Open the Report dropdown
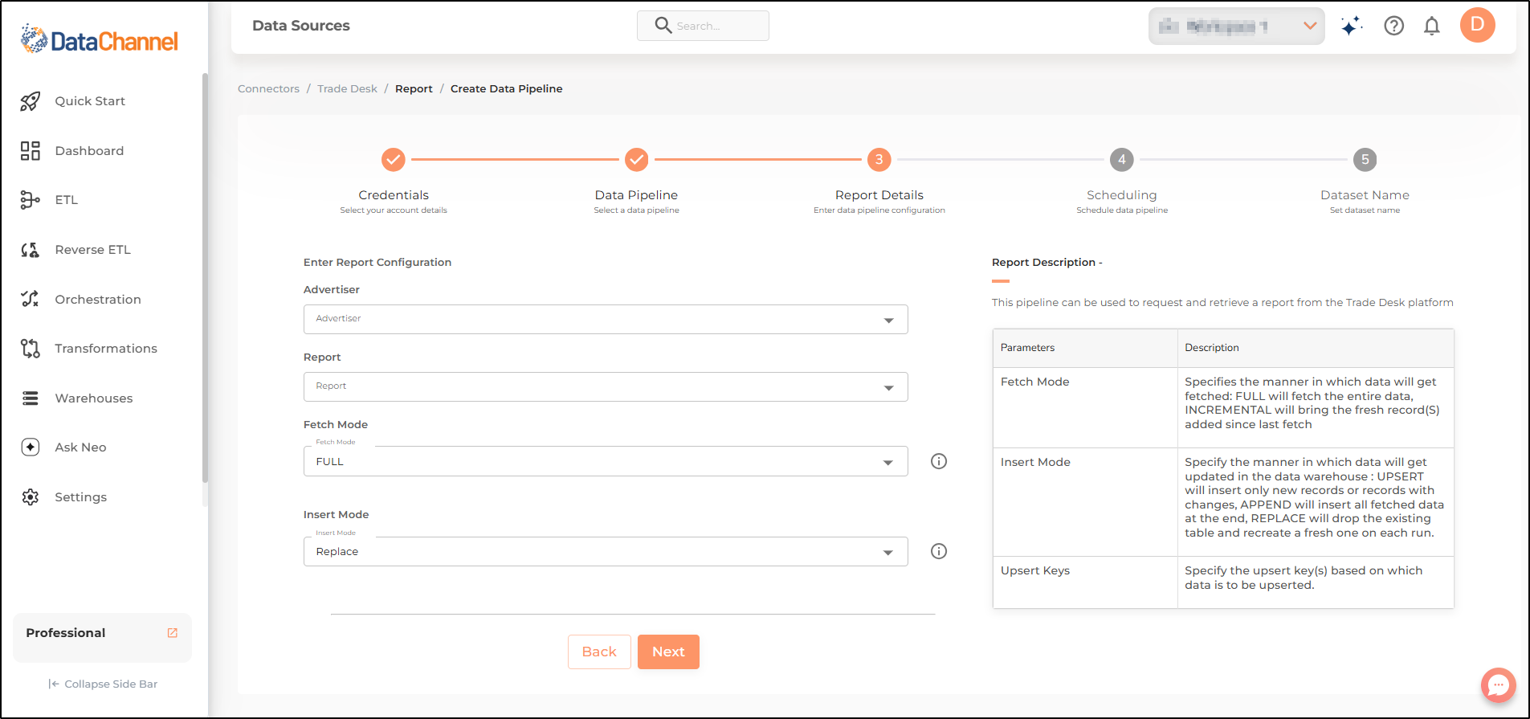1530x719 pixels. coord(606,386)
